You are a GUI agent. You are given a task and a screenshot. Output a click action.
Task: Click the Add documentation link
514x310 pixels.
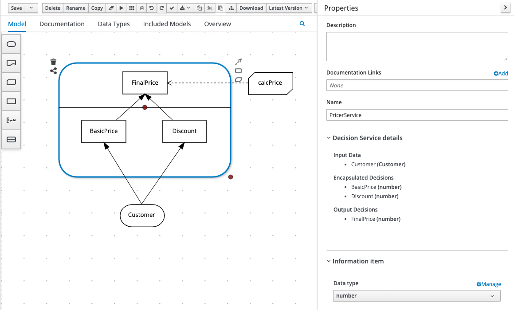pos(501,73)
